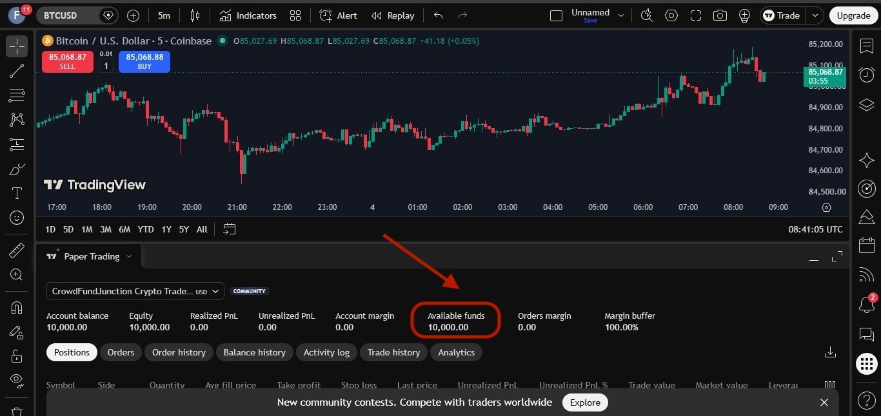
Task: Add symbol with plus compare icon
Action: click(134, 15)
